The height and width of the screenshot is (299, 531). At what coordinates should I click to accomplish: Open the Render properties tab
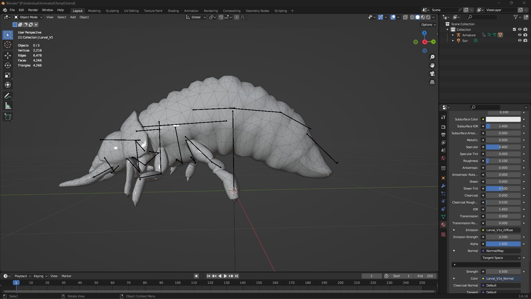click(x=443, y=127)
